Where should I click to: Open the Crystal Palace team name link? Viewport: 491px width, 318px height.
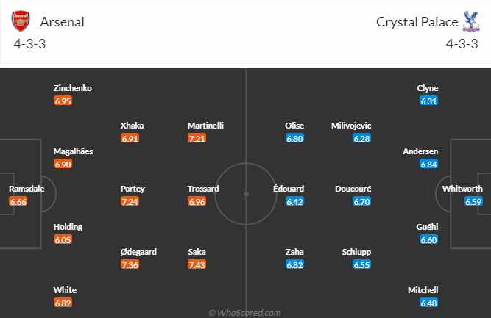[x=417, y=22]
